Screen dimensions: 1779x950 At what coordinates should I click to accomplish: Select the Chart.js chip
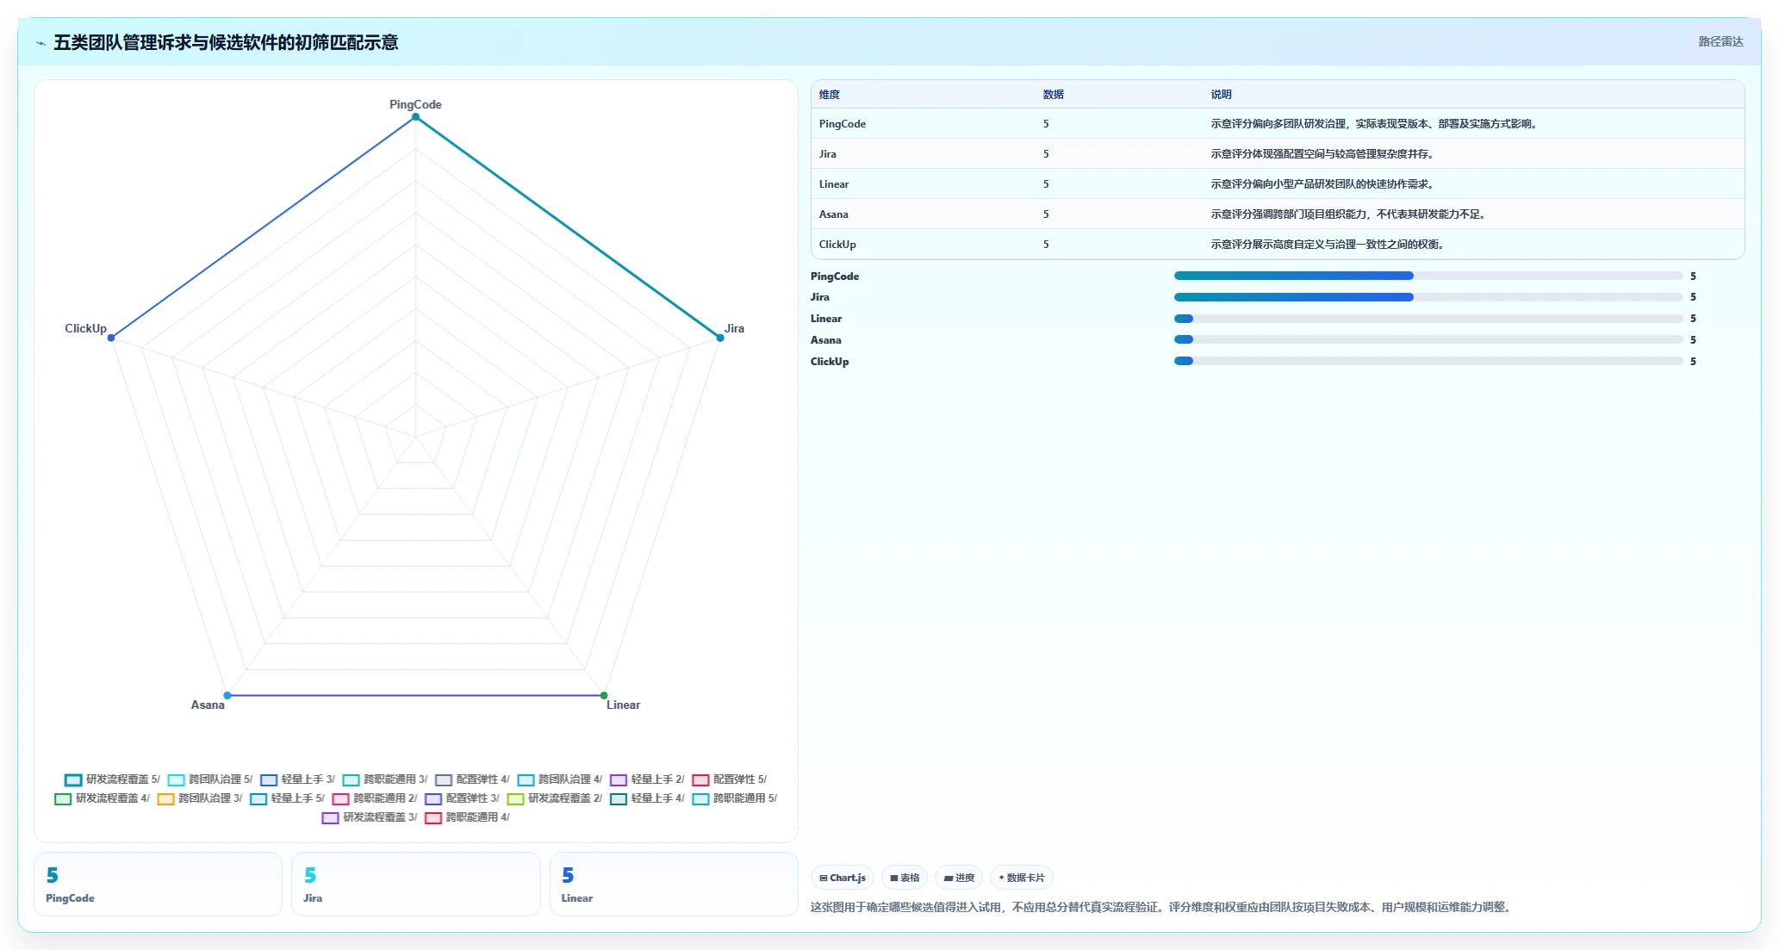(x=843, y=878)
